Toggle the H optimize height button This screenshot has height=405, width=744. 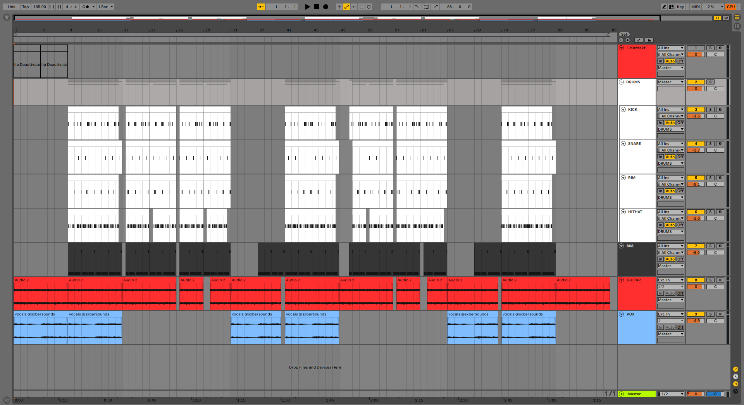point(717,18)
